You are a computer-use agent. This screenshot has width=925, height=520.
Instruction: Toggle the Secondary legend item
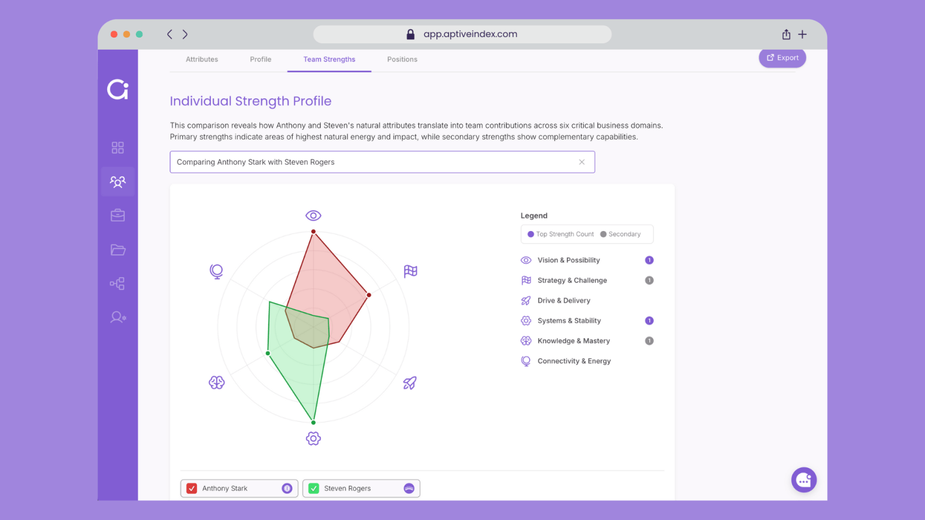pos(620,235)
